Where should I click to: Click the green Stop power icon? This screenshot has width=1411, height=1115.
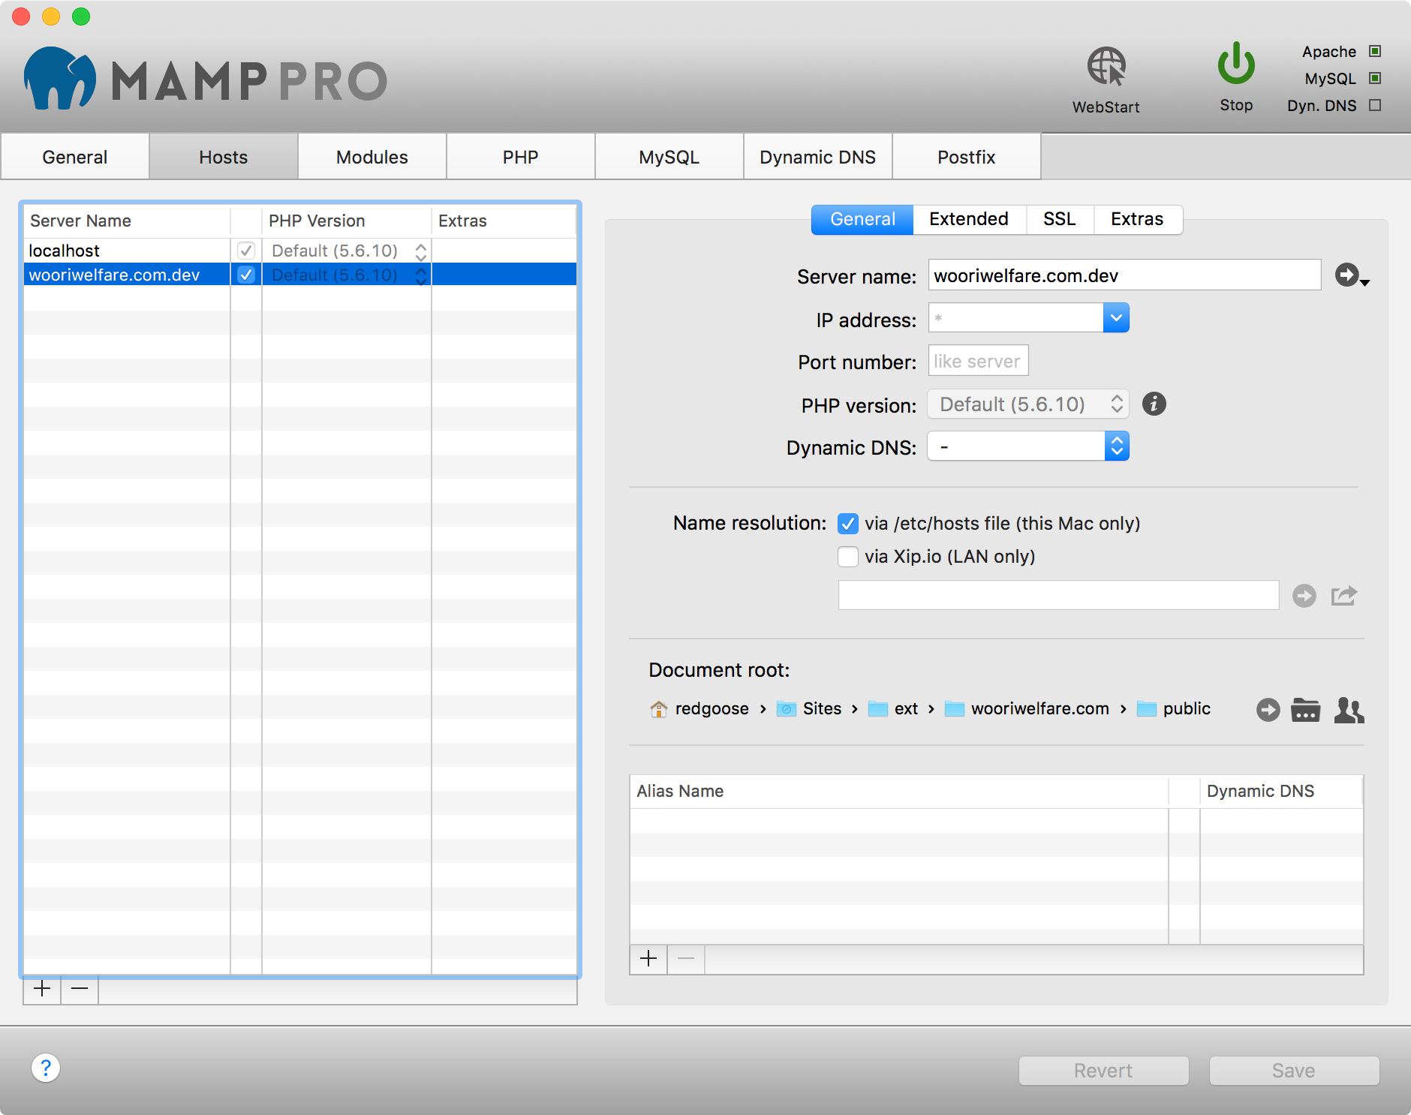tap(1236, 63)
